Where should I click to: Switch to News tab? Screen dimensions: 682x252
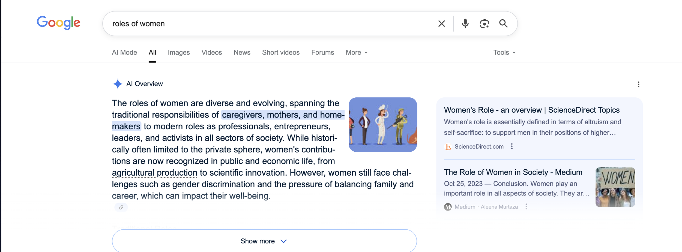[242, 52]
